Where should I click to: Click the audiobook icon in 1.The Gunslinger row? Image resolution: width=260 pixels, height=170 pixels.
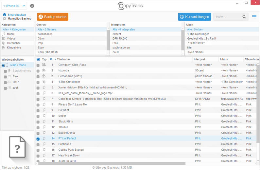click(44, 82)
